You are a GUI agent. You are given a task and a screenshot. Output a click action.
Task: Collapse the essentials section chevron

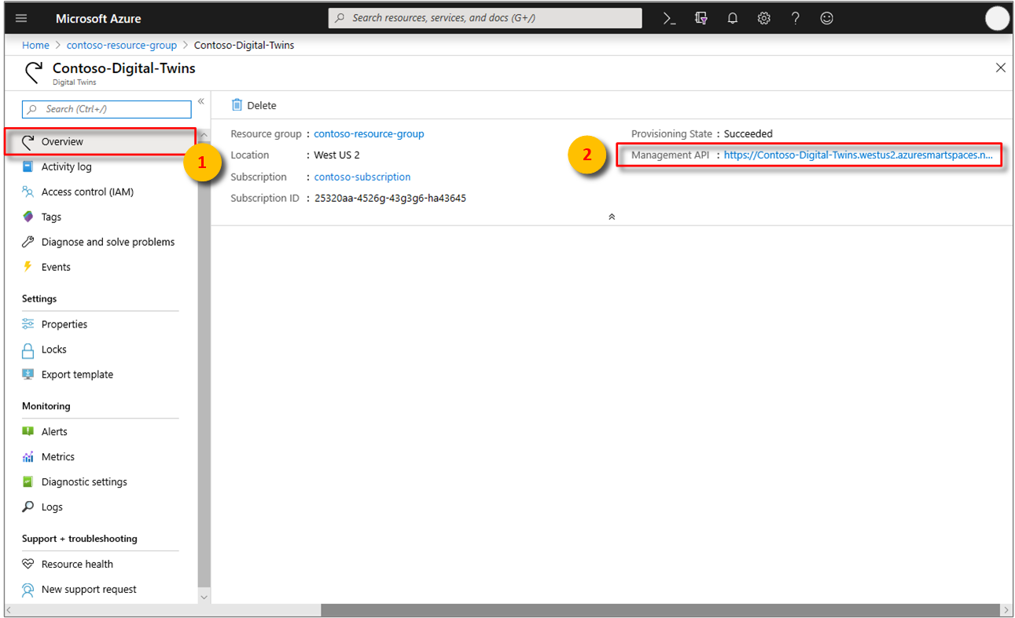click(x=612, y=217)
